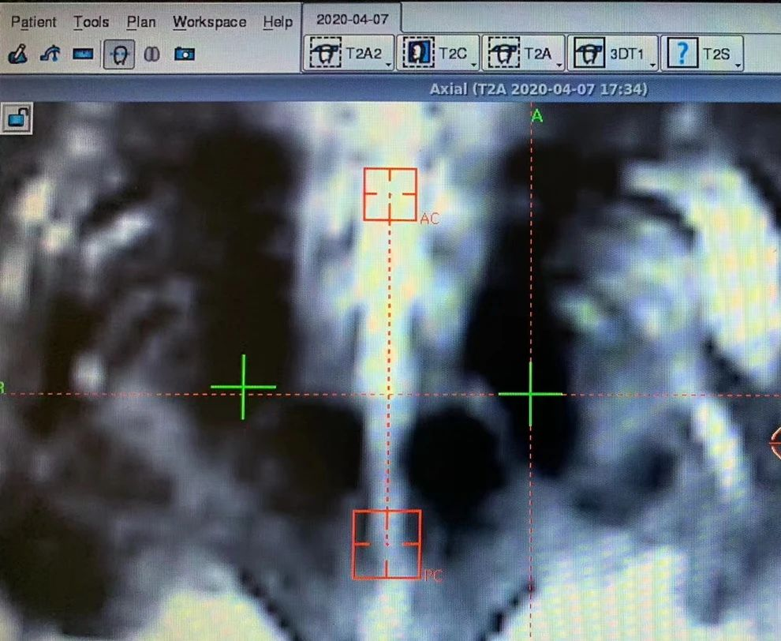Viewport: 781px width, 641px height.
Task: Toggle the head outline view icon
Action: tap(118, 54)
